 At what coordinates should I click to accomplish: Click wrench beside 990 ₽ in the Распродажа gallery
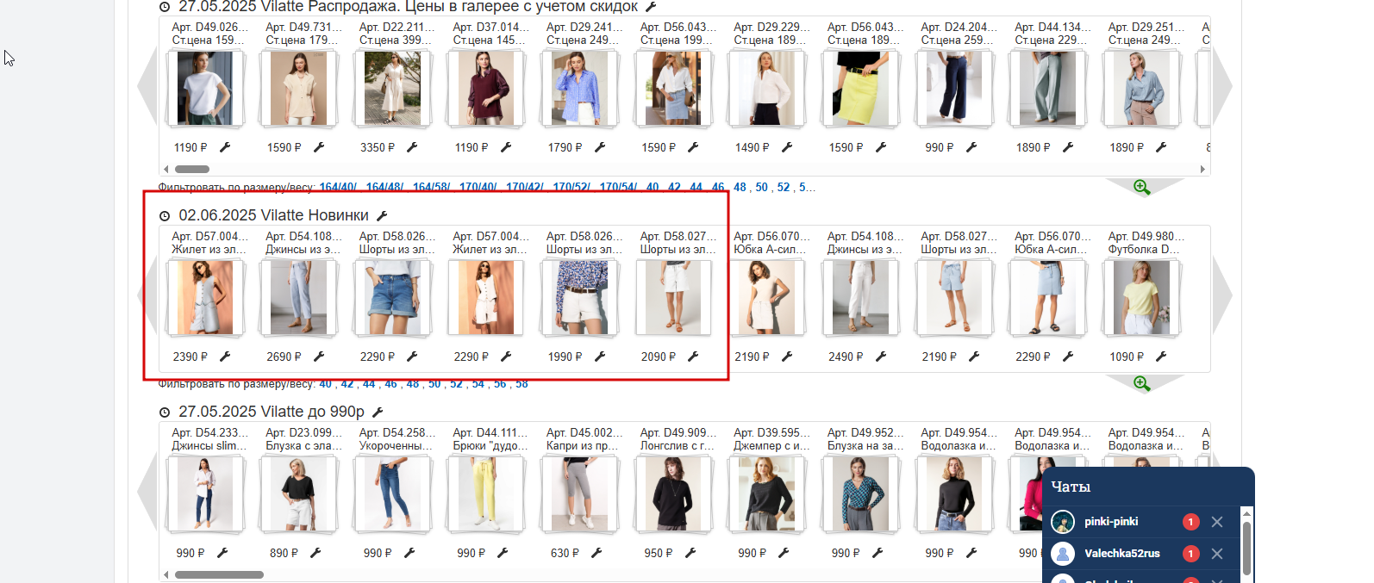coord(971,147)
